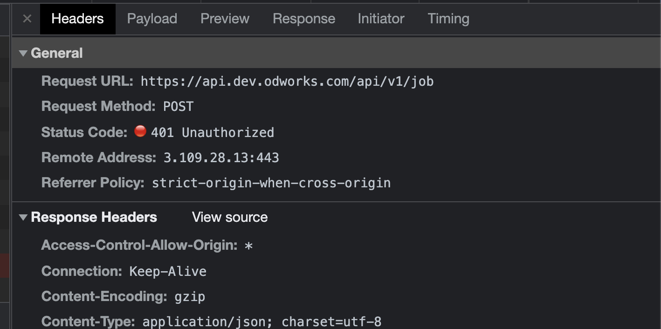
Task: Click the 401 Unauthorized status text
Action: (x=212, y=133)
